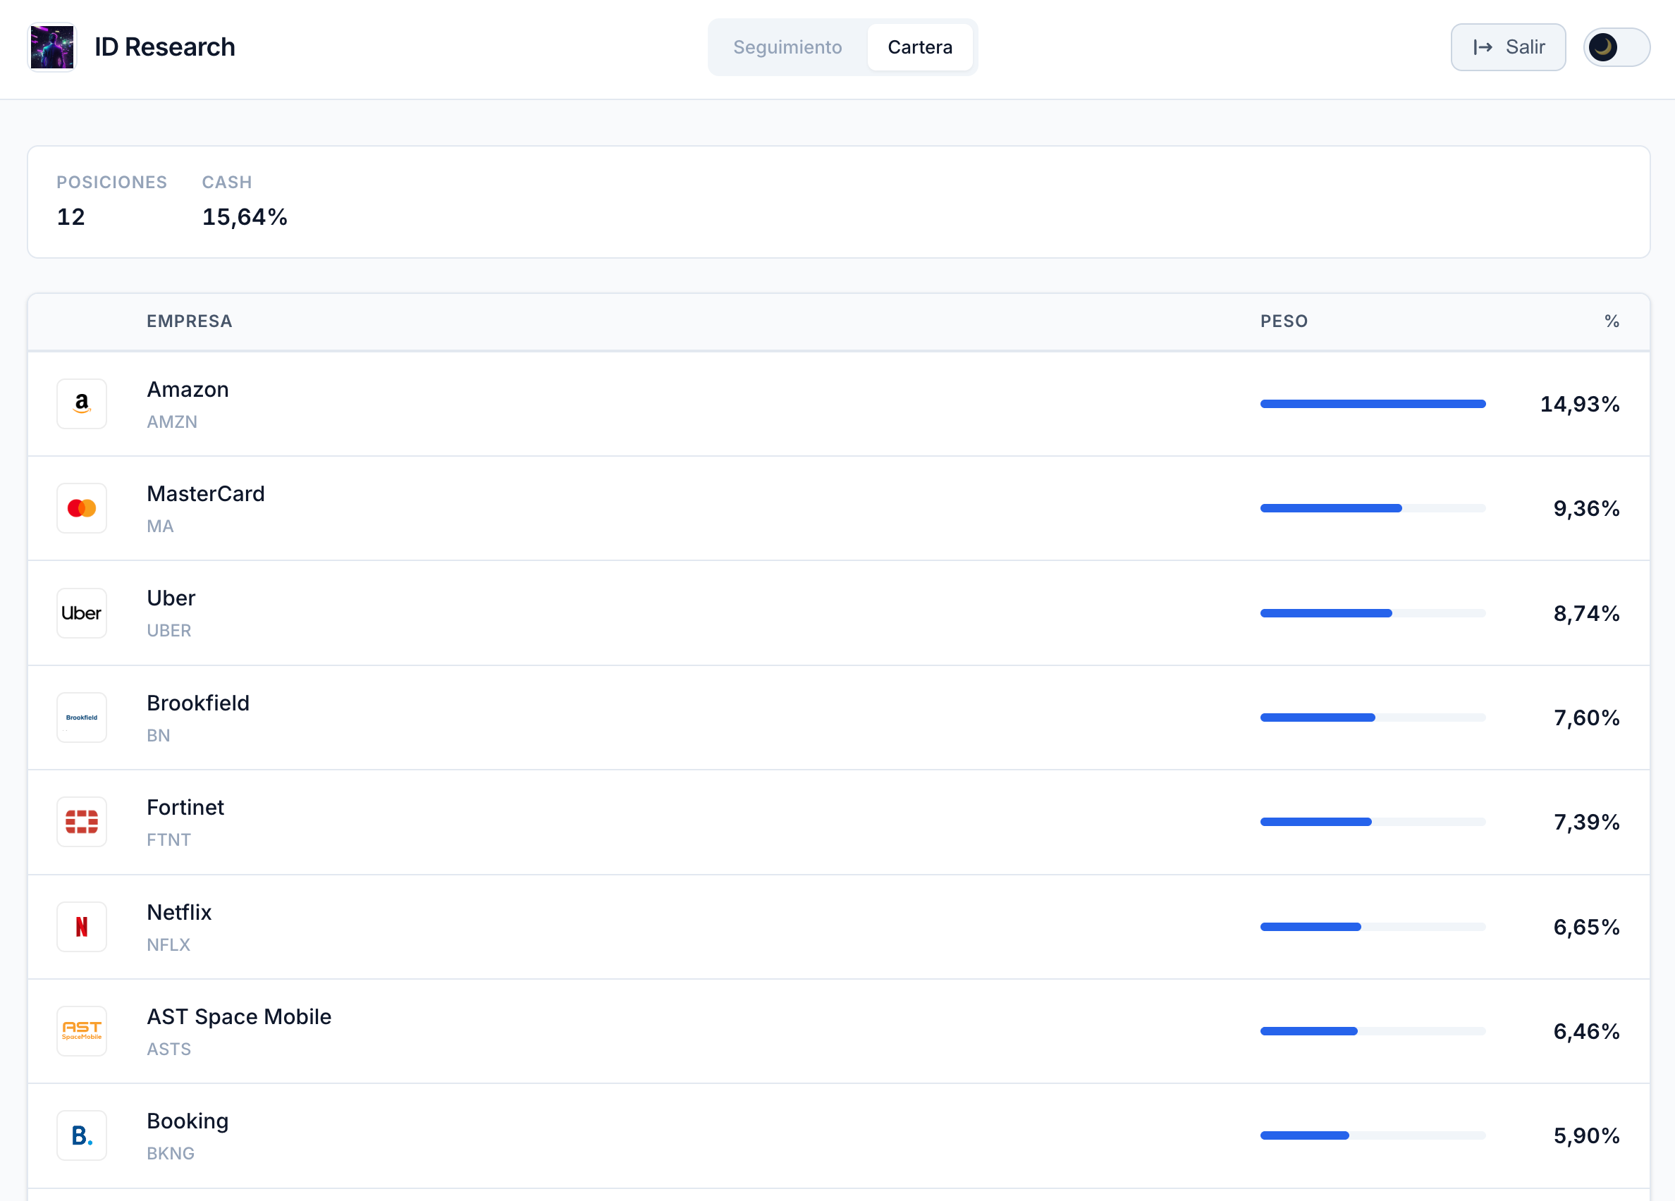Click the Uber logo icon
This screenshot has width=1675, height=1201.
pos(82,613)
